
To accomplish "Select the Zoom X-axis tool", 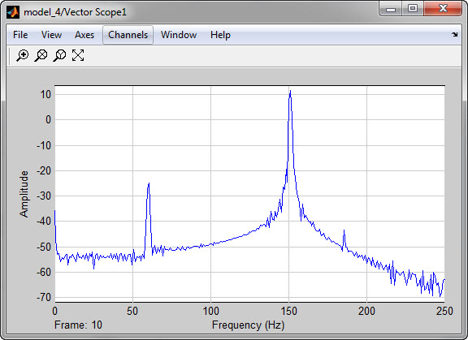I will 41,55.
